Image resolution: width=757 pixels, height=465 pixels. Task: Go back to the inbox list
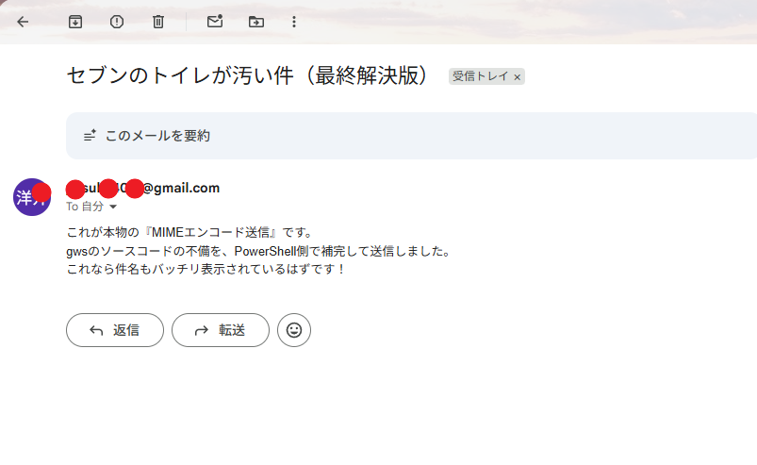tap(23, 22)
